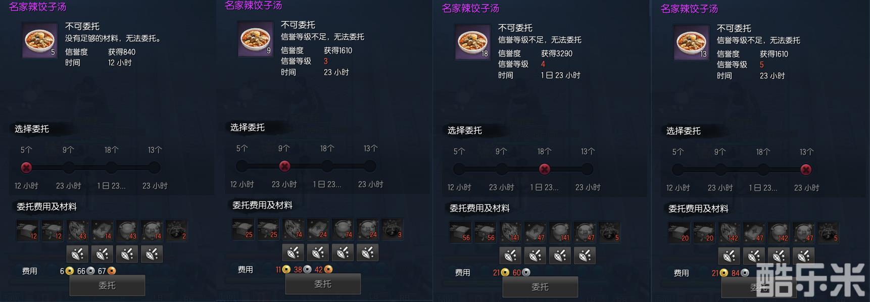Toggle the red-marked 18个 commission node

tap(544, 169)
